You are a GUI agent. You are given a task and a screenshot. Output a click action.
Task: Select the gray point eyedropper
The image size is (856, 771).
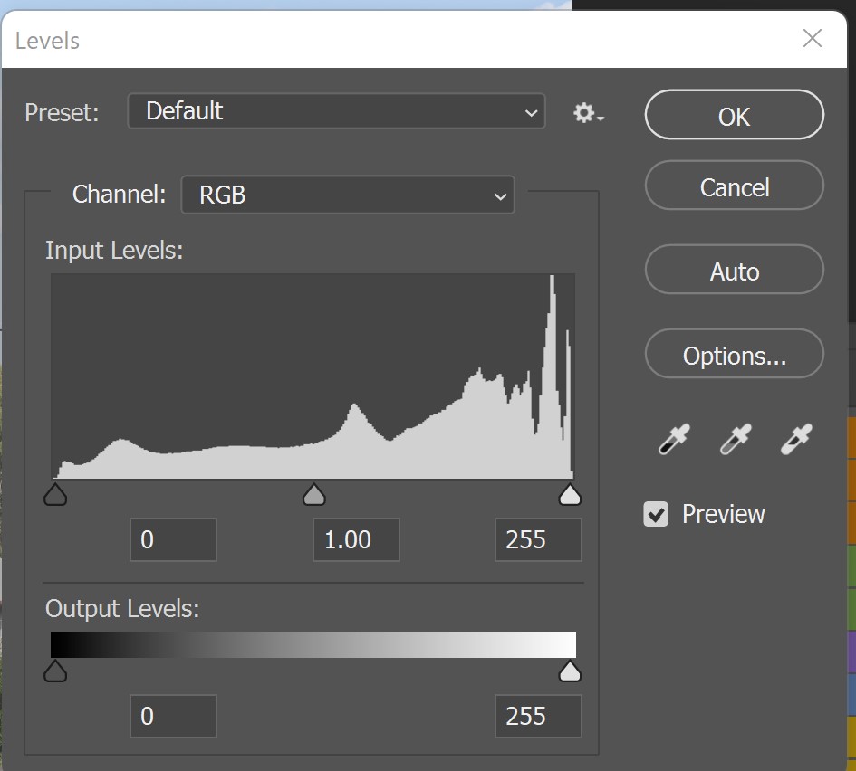pos(735,440)
